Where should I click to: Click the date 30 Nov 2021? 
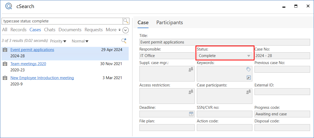[111, 64]
